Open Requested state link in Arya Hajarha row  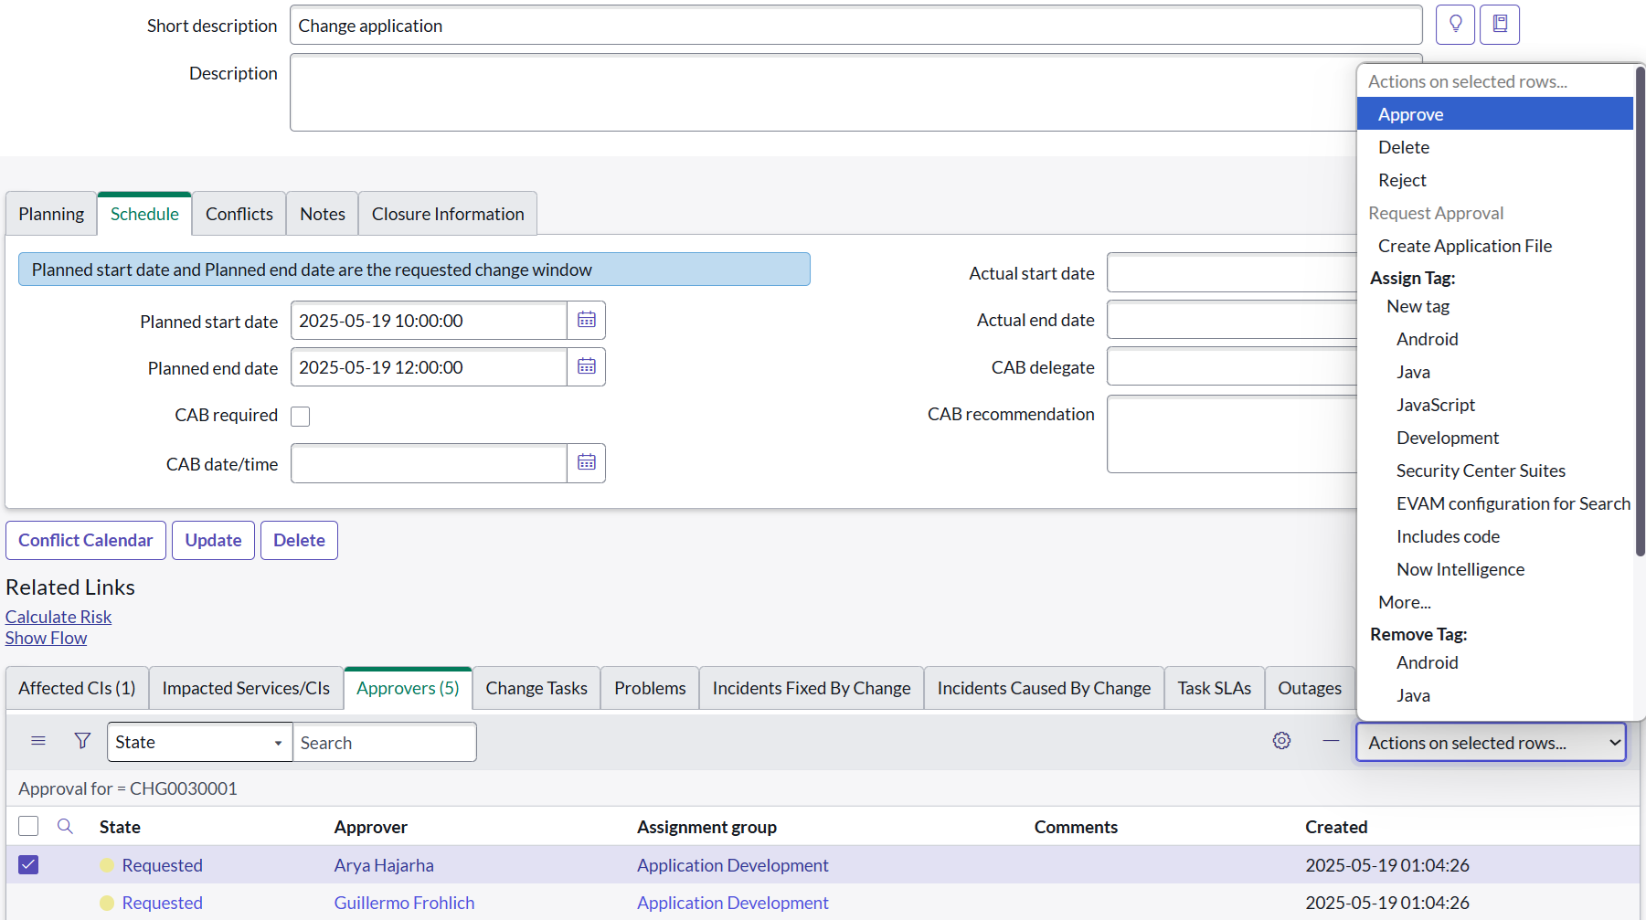(162, 865)
